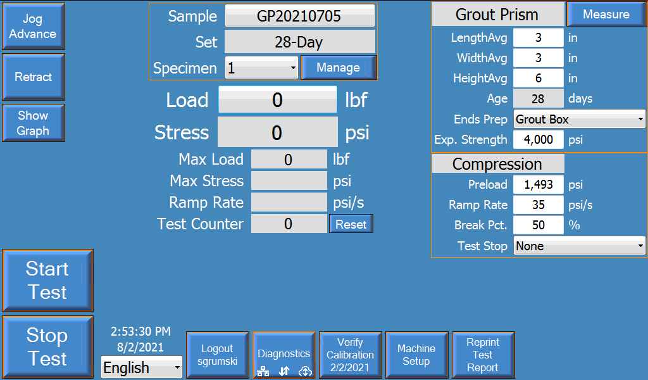Edit the Compression Ramp Rate field showing 35
This screenshot has height=380, width=648.
(x=538, y=205)
